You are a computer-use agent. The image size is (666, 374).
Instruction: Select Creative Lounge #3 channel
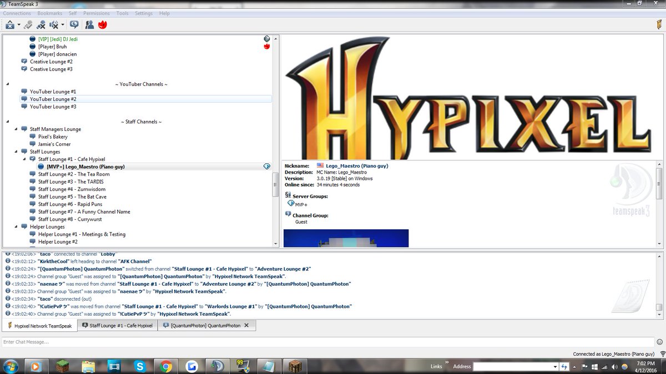click(51, 69)
